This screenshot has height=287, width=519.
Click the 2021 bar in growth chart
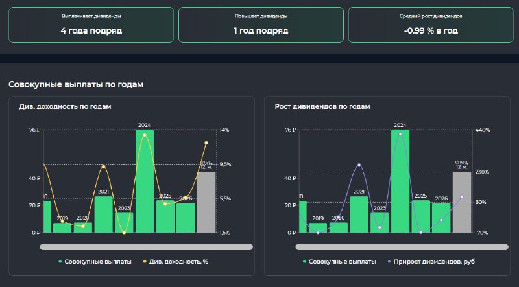(359, 214)
